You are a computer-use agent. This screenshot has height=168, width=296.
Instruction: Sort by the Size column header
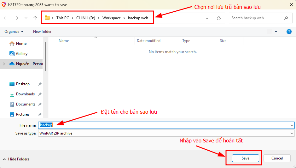(223, 41)
